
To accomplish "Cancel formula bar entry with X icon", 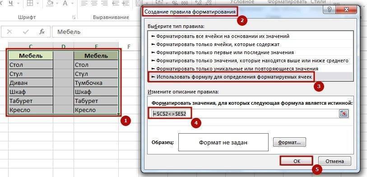I will tap(9, 32).
